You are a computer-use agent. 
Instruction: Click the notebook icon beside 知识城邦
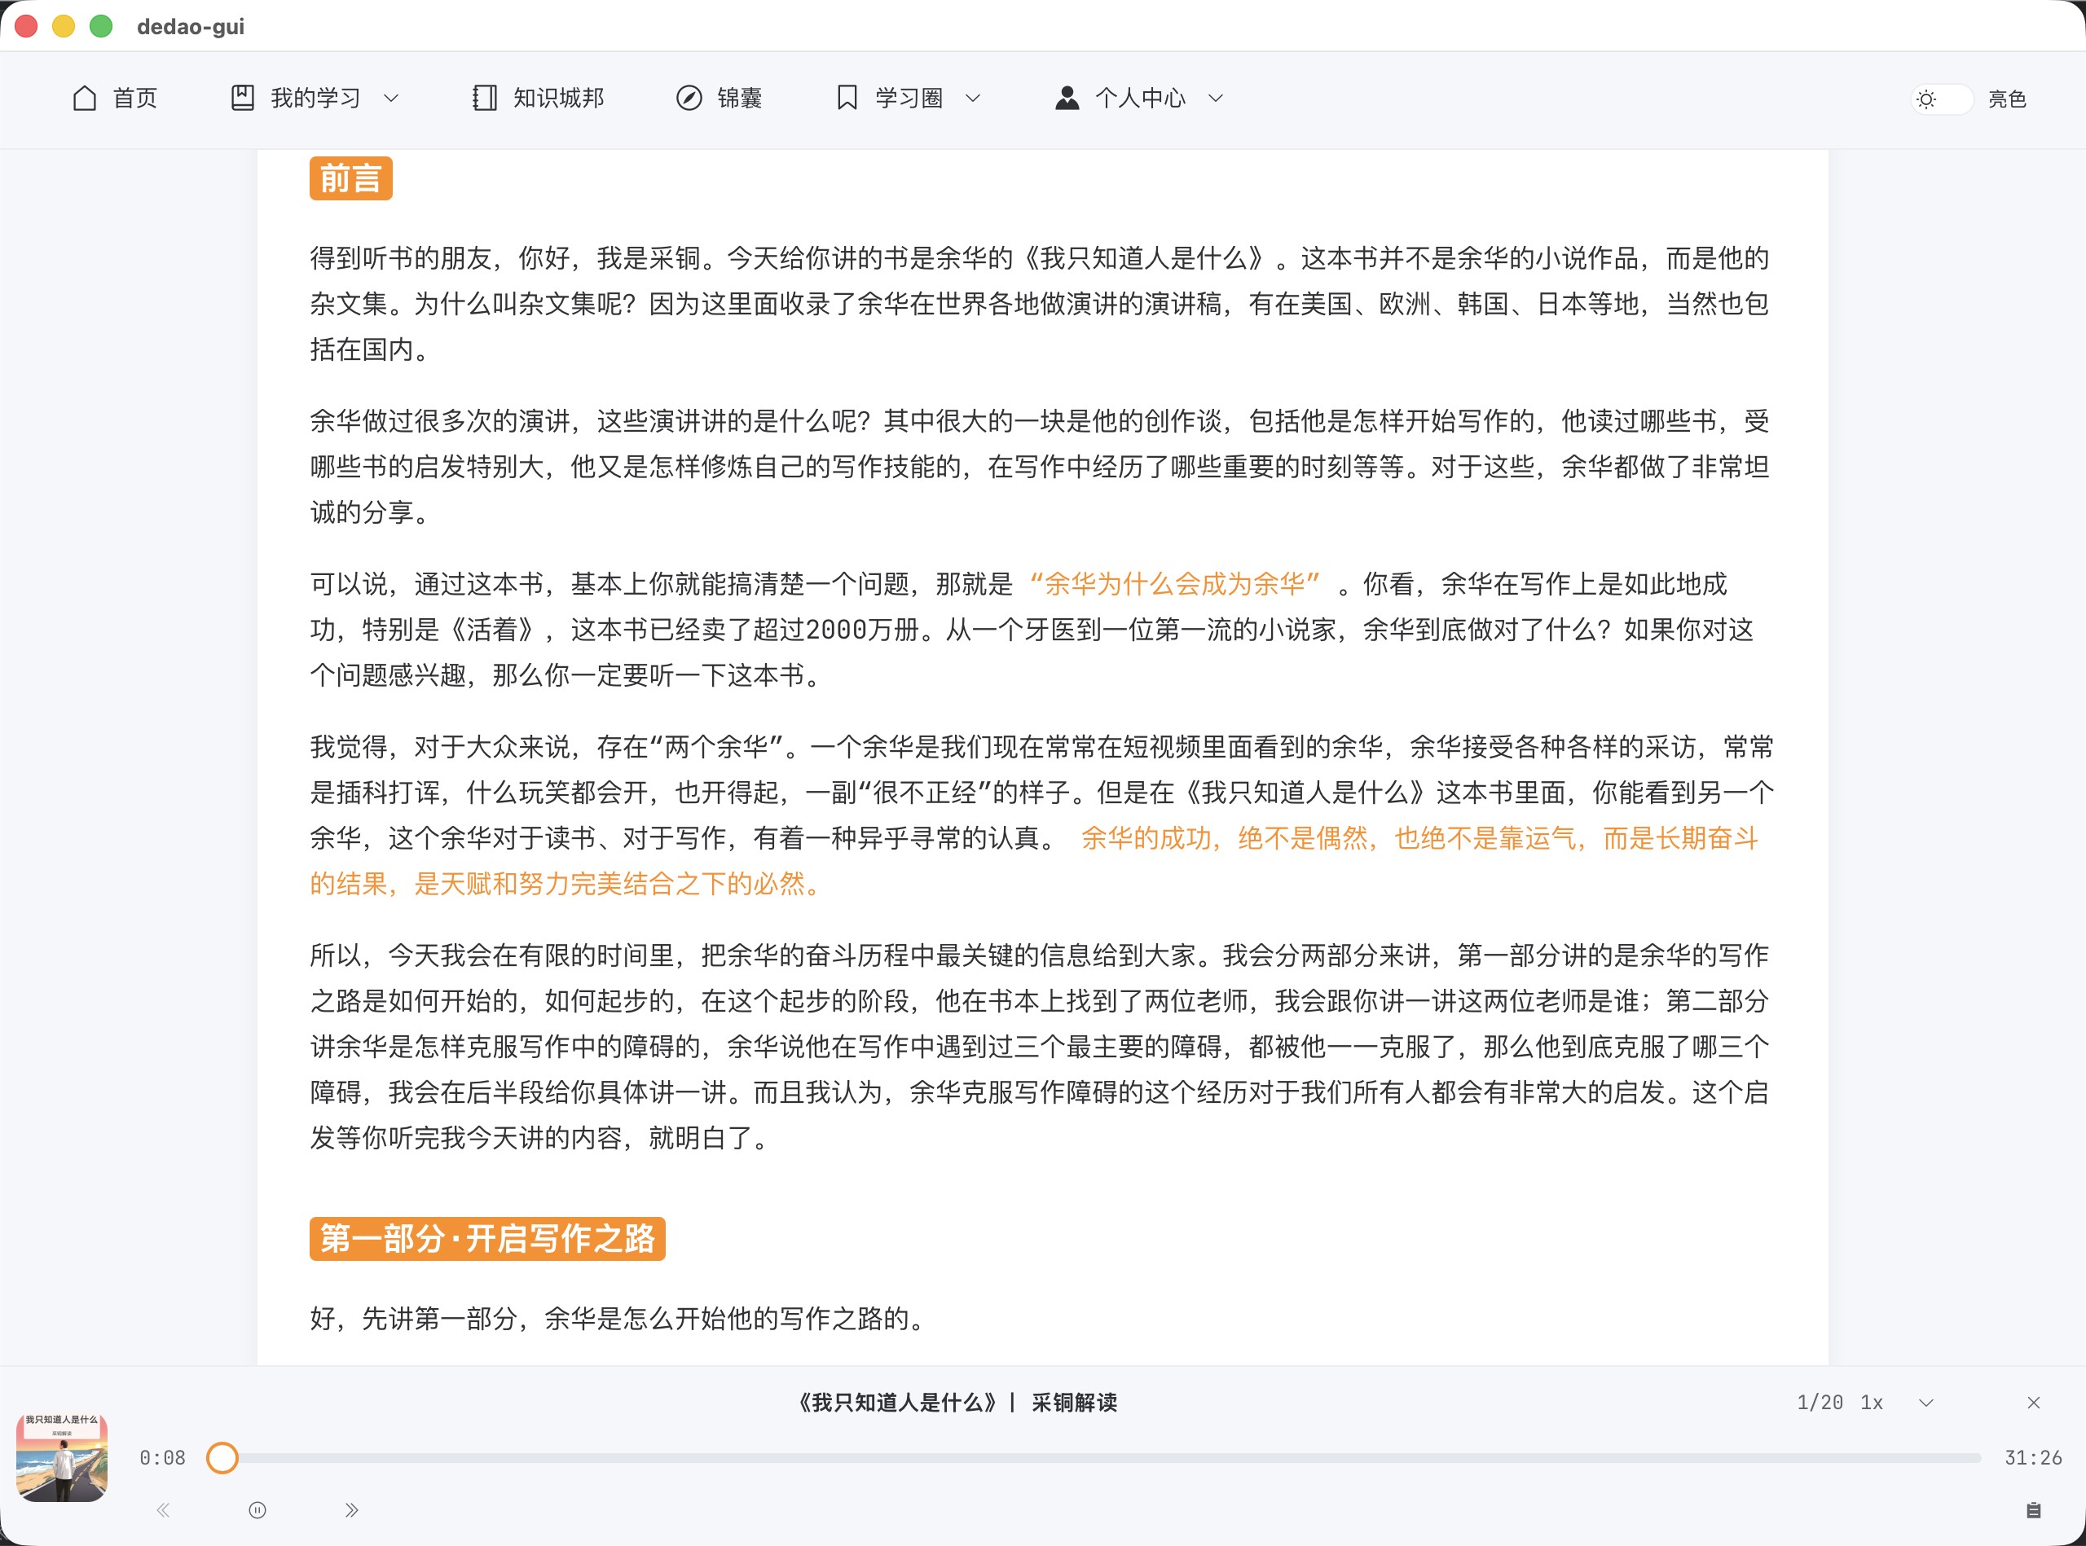pyautogui.click(x=484, y=99)
